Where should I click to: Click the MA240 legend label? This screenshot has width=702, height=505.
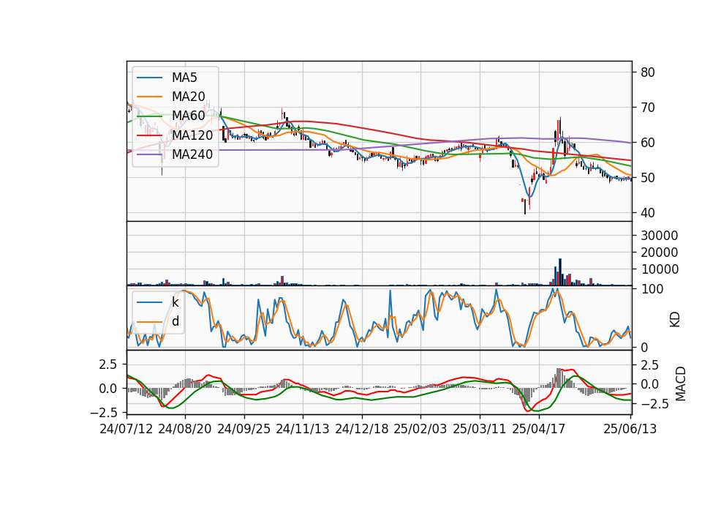(192, 154)
